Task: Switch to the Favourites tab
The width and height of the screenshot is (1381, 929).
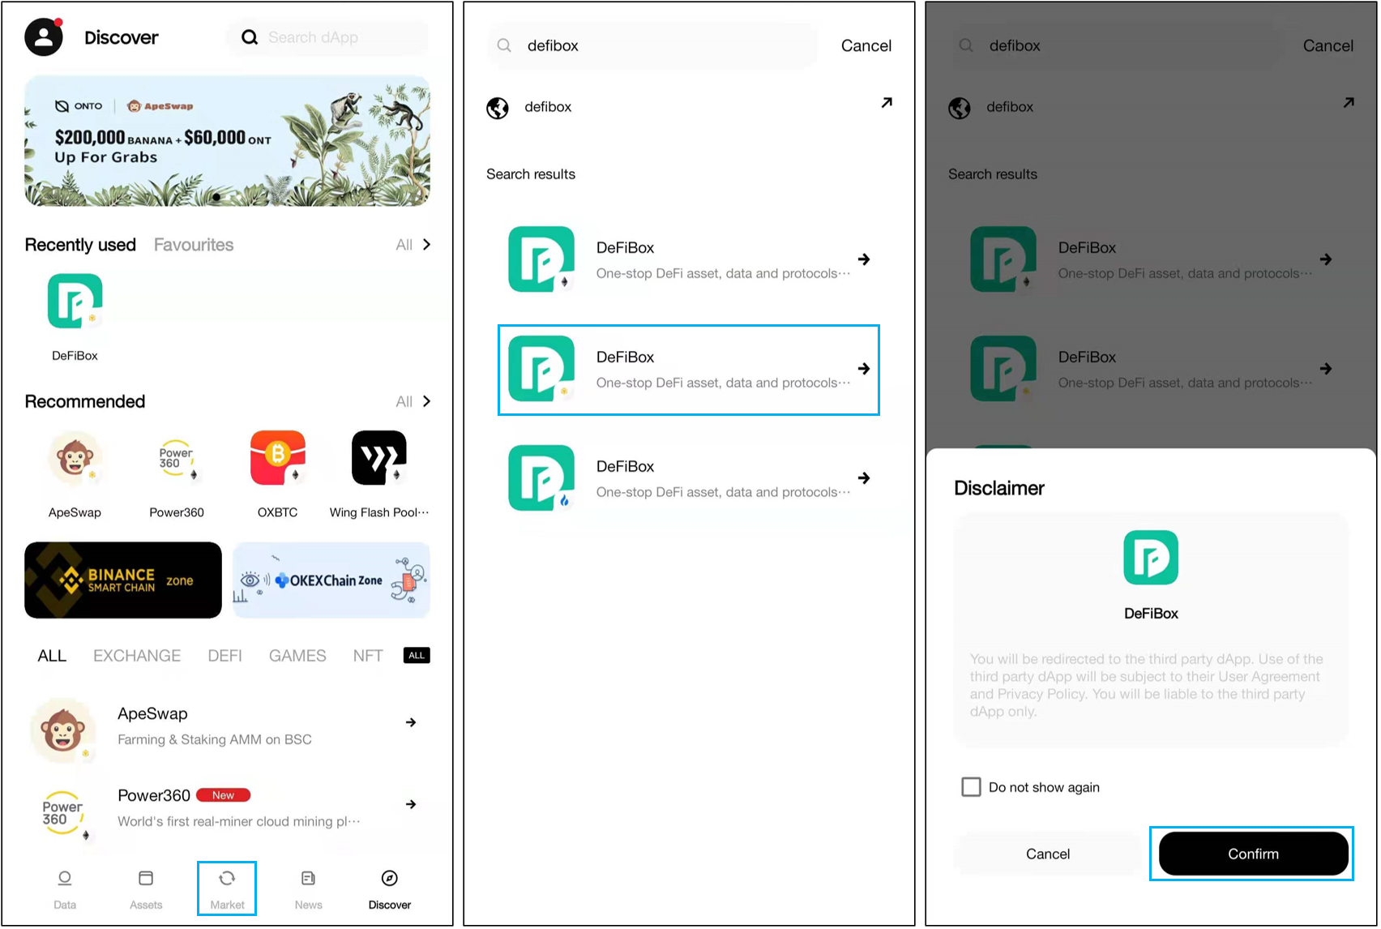Action: (194, 245)
